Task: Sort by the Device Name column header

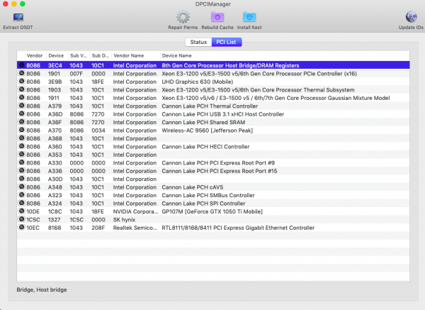Action: [177, 55]
